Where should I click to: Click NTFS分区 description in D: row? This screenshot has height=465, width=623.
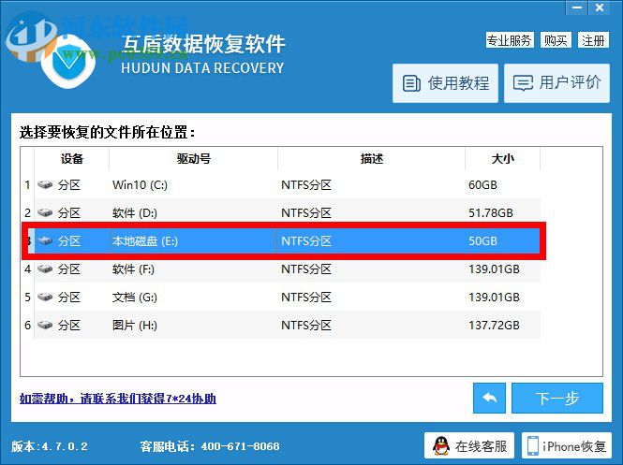tap(306, 213)
